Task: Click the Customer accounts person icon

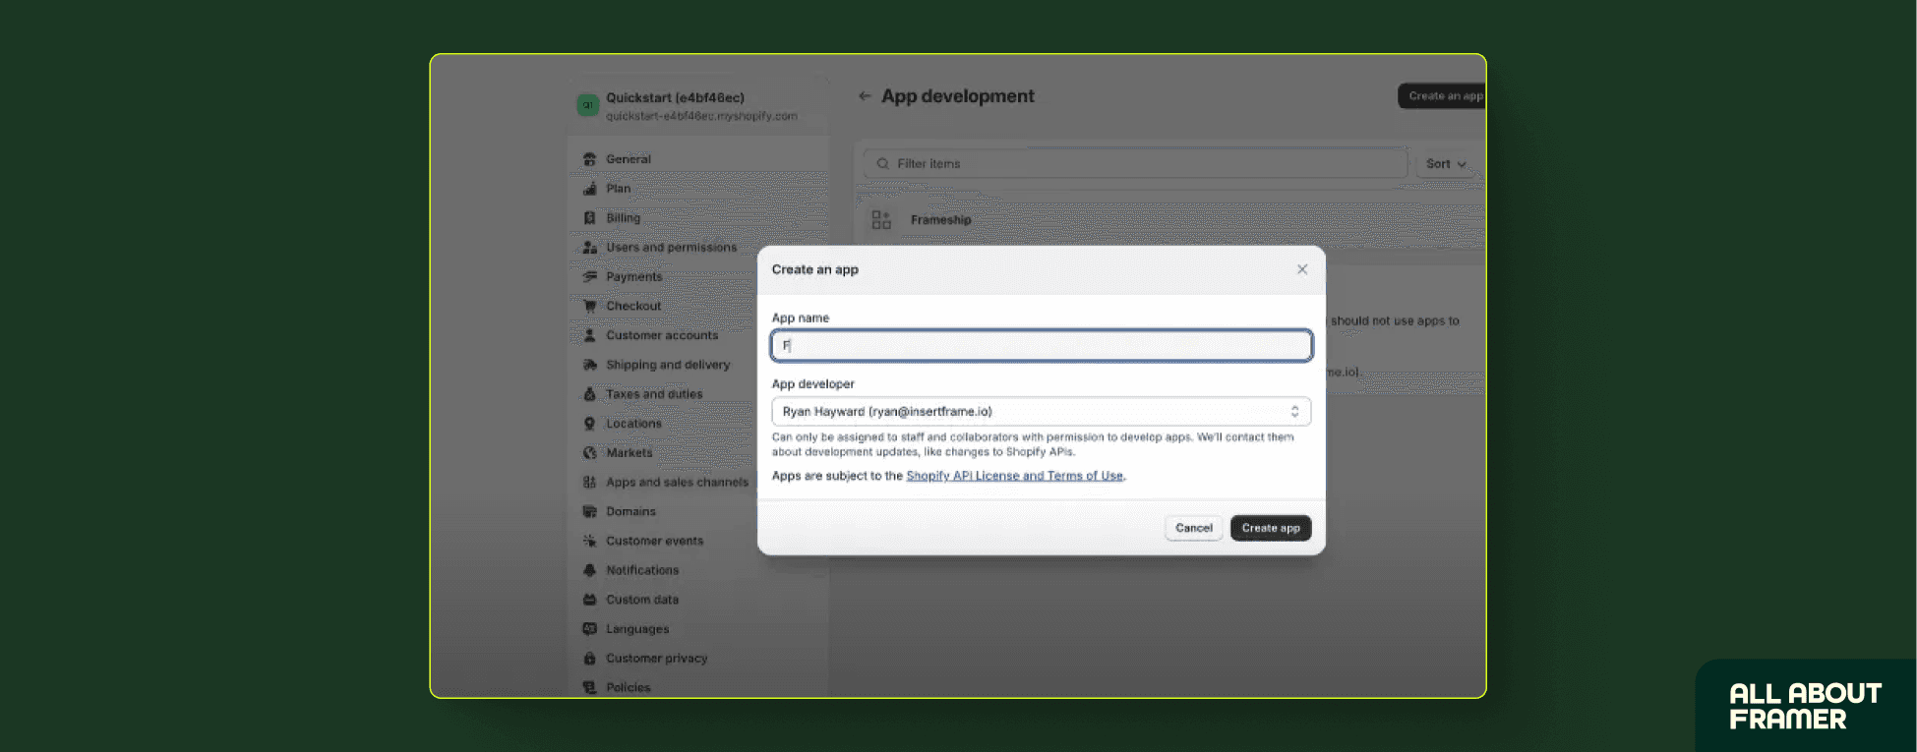Action: (x=590, y=335)
